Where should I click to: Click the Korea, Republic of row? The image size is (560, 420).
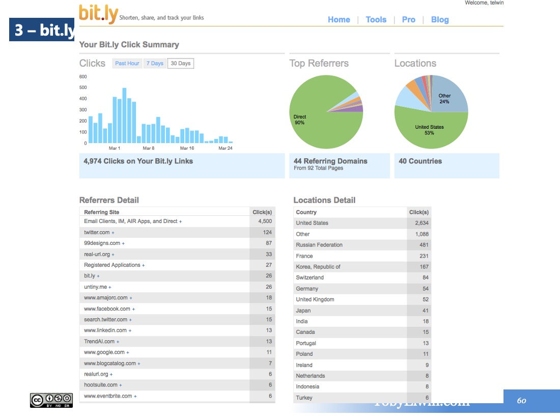(x=362, y=267)
